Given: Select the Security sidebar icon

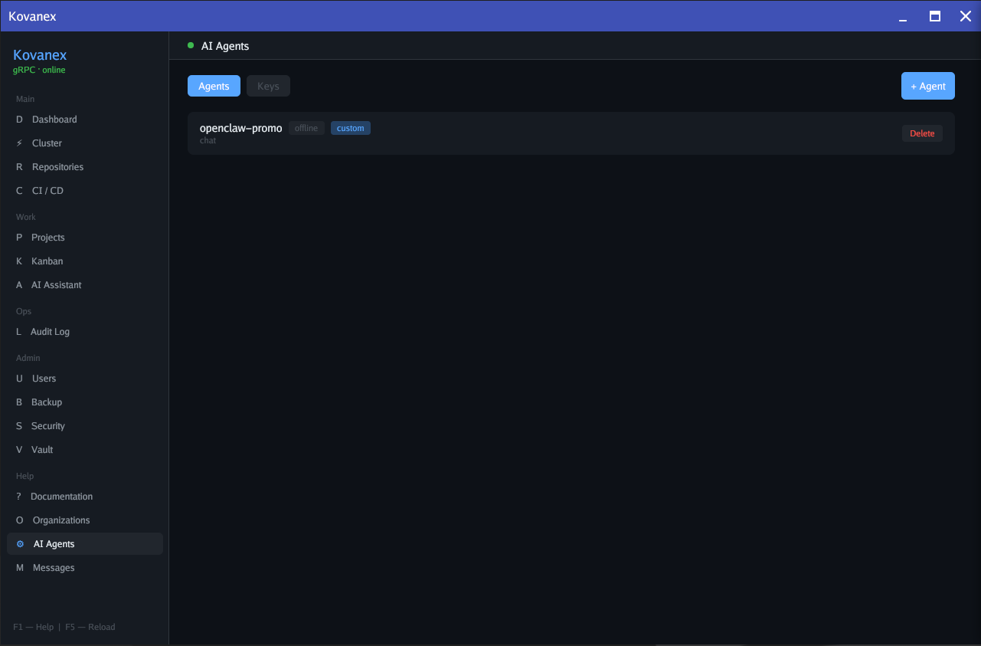Looking at the screenshot, I should point(18,425).
